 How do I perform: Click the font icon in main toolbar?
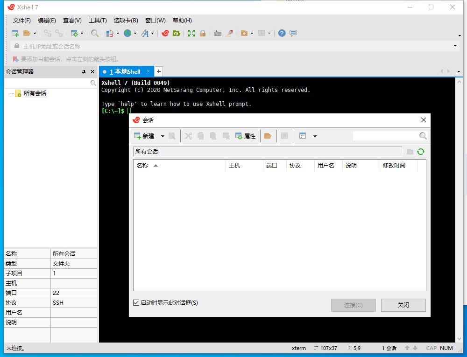tap(145, 33)
